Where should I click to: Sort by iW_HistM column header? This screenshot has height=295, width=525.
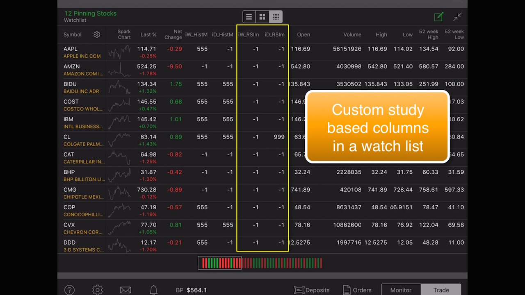click(x=196, y=35)
